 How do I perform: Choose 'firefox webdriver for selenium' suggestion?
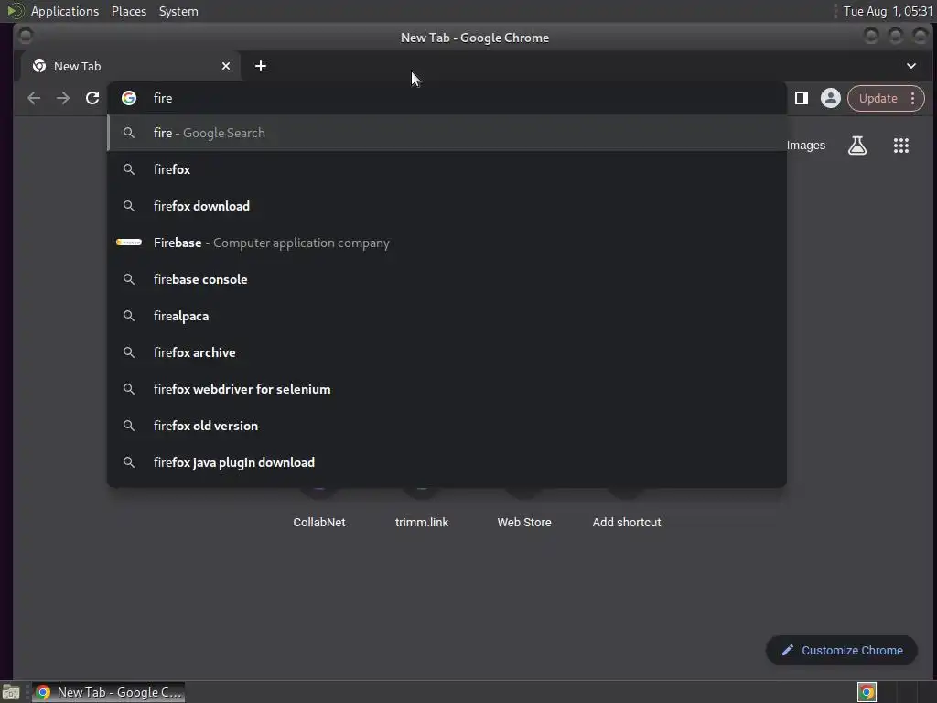pos(447,389)
